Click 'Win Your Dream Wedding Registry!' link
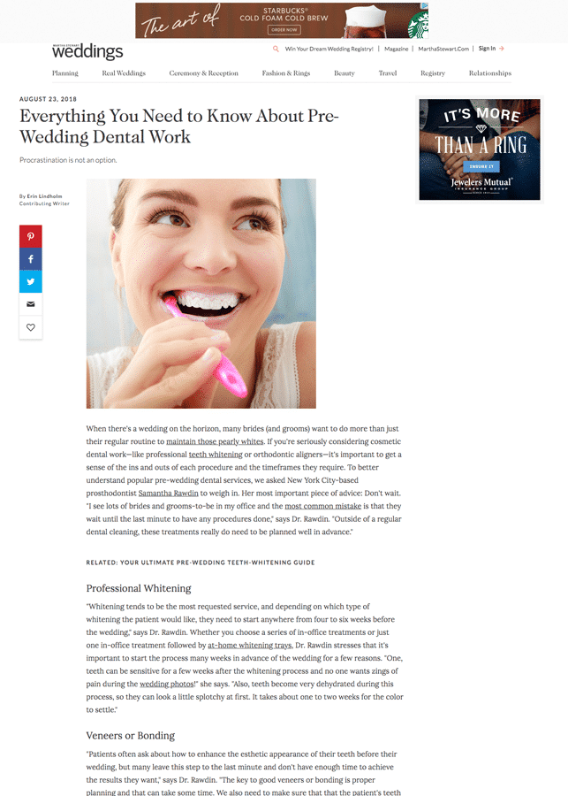The width and height of the screenshot is (568, 796). click(x=329, y=49)
